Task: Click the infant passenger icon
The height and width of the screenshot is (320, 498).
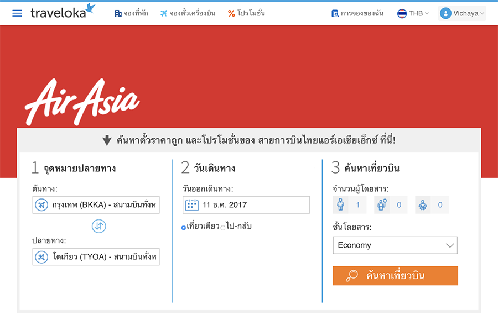Action: (x=423, y=205)
